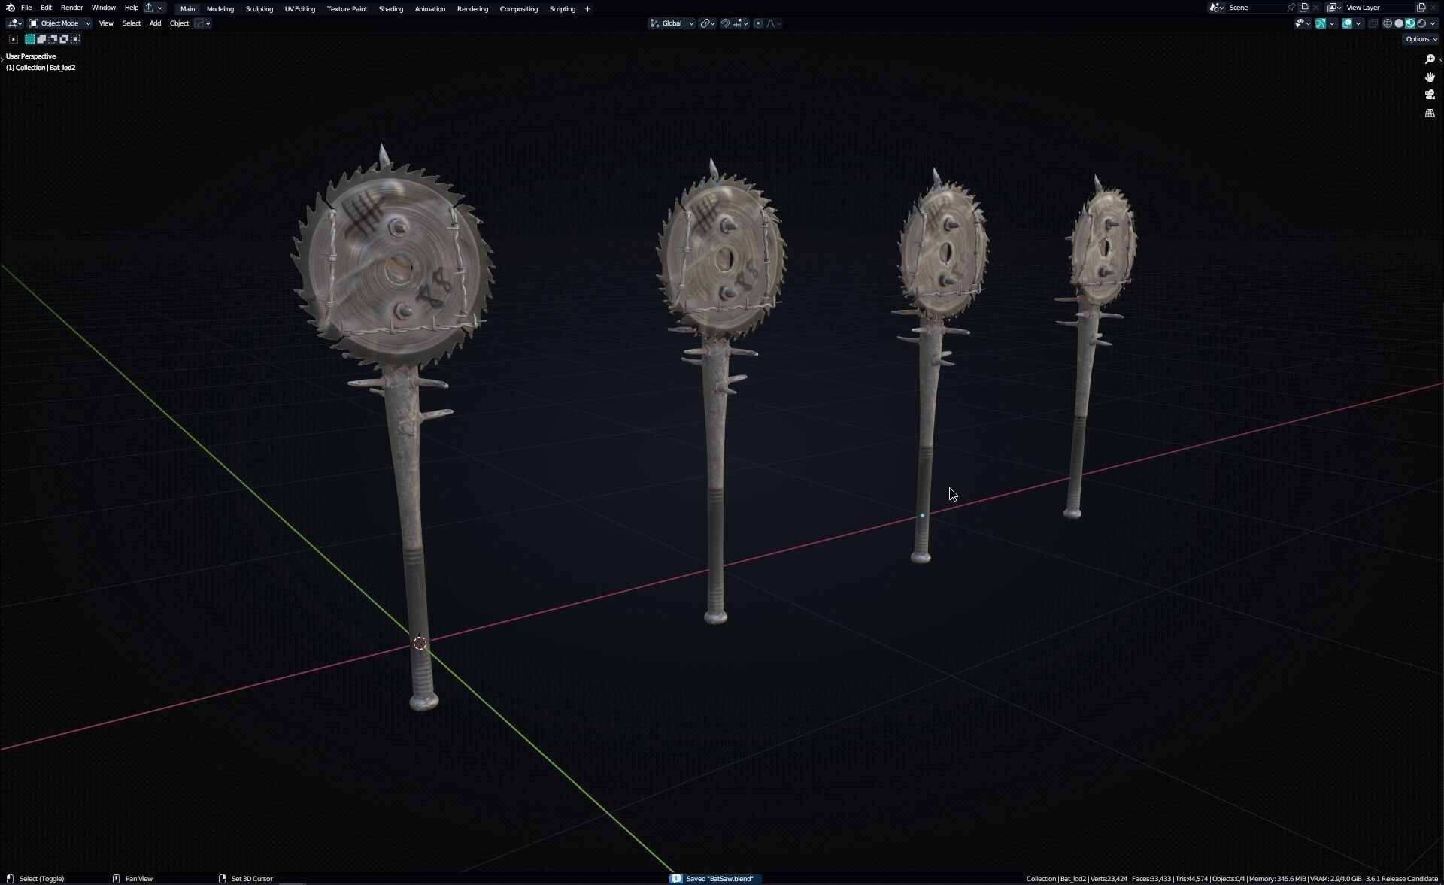Set viewport shading to Wireframe
The height and width of the screenshot is (885, 1444).
(1388, 23)
